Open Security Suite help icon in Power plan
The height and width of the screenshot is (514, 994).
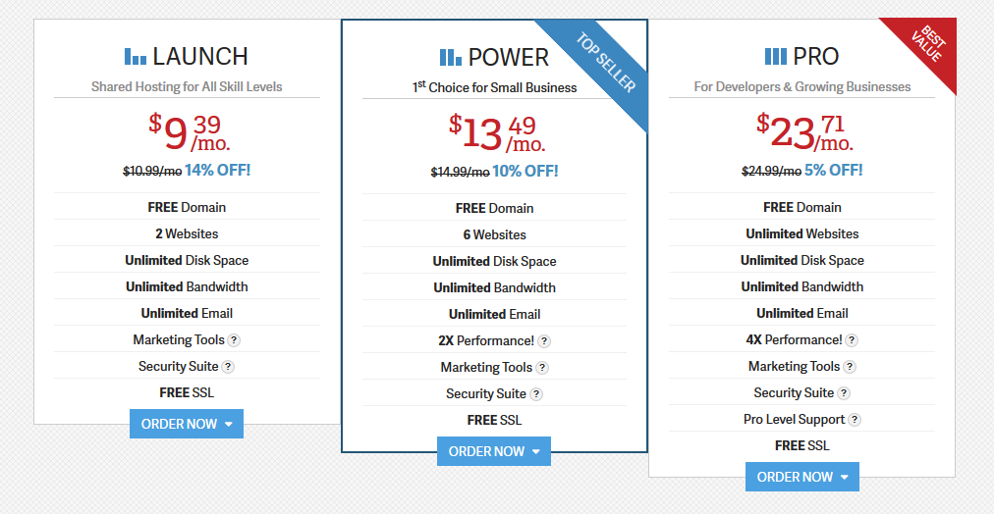[x=536, y=394]
